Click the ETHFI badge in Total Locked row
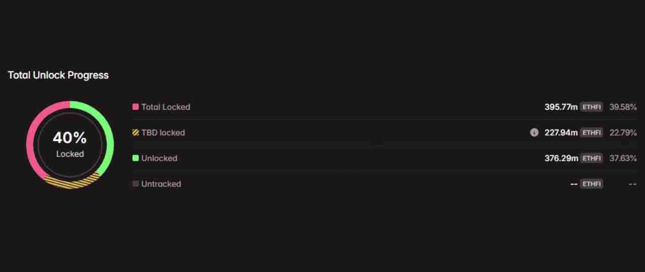Image resolution: width=645 pixels, height=272 pixels. [592, 107]
